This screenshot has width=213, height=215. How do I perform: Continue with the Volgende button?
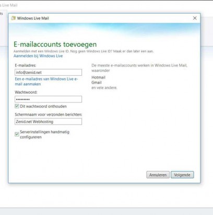(182, 175)
